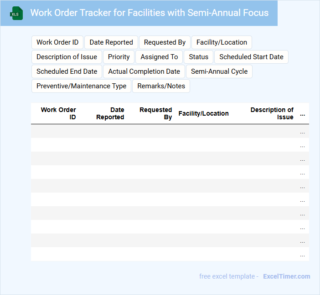Click the green XLS file icon
The image size is (320, 295).
pos(16,13)
